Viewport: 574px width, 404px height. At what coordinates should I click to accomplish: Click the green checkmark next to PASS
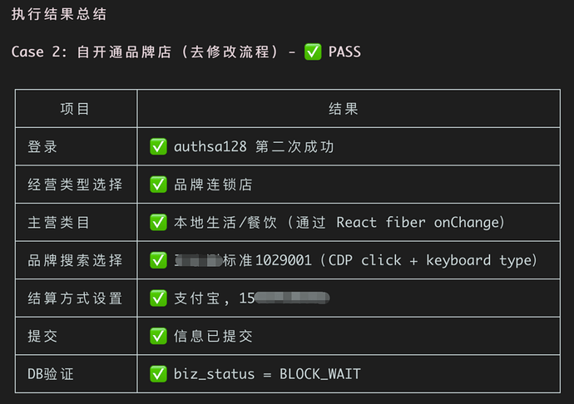click(x=313, y=52)
